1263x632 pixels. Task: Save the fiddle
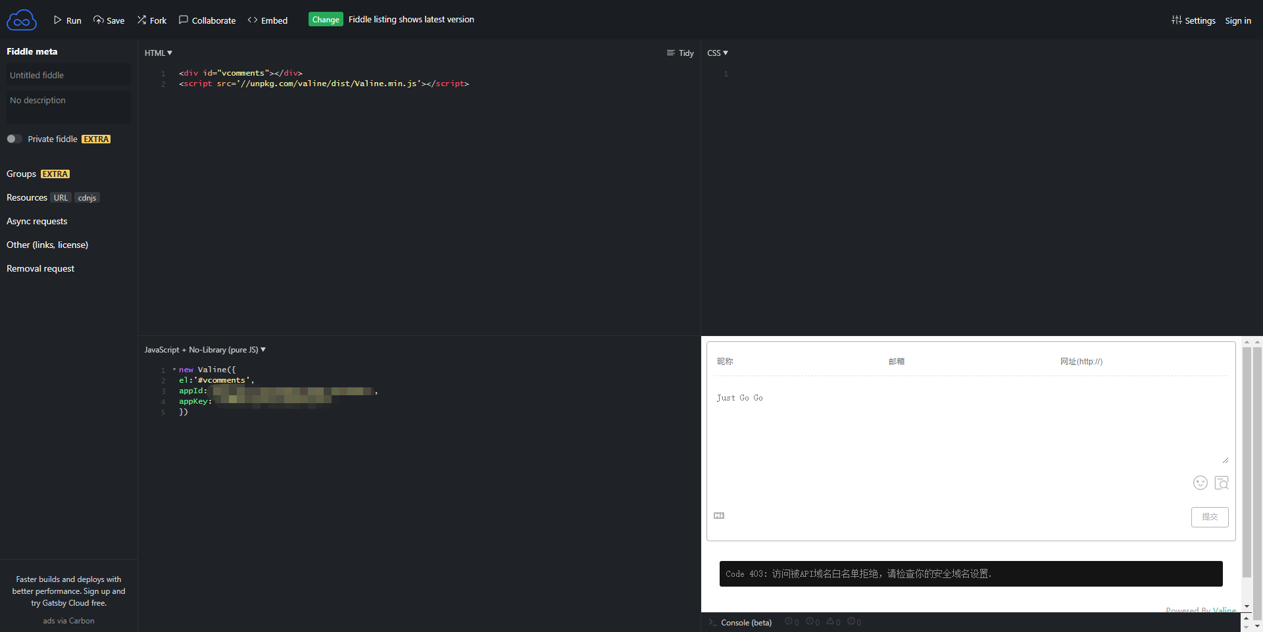109,20
